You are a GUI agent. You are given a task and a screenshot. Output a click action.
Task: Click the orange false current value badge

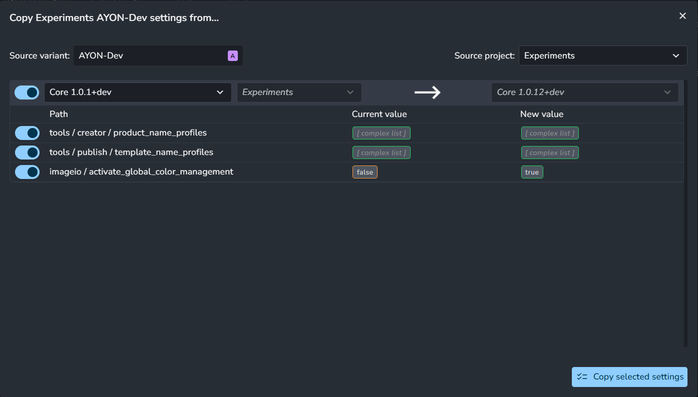tap(365, 172)
